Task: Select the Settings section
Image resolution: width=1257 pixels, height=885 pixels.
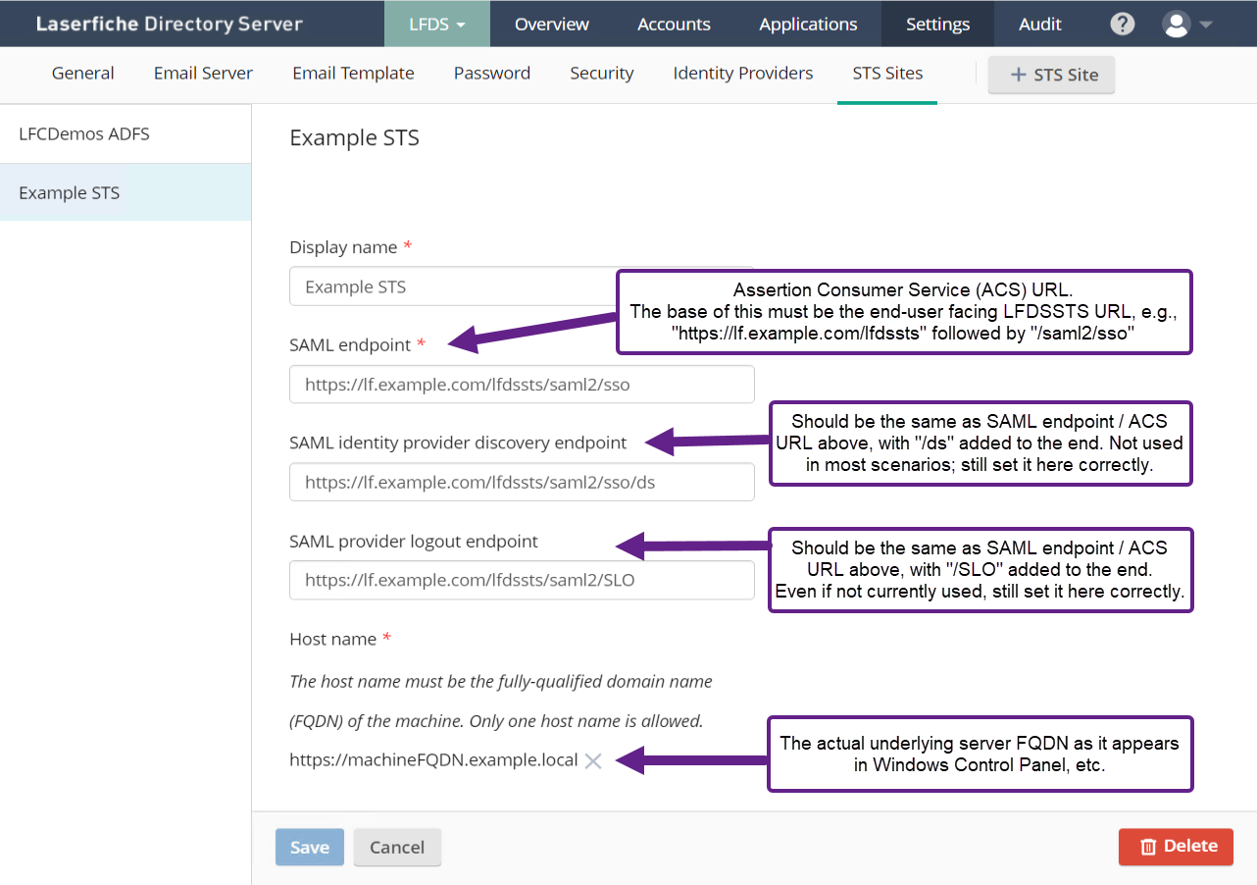Action: click(x=937, y=24)
